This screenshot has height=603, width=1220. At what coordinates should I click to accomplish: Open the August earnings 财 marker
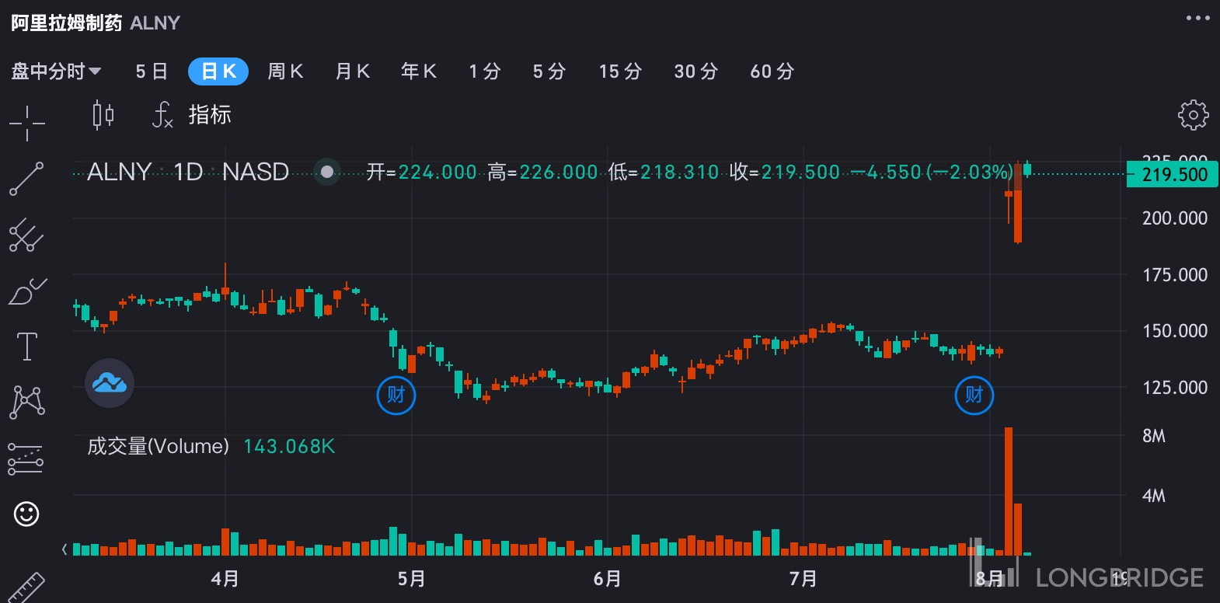(974, 395)
